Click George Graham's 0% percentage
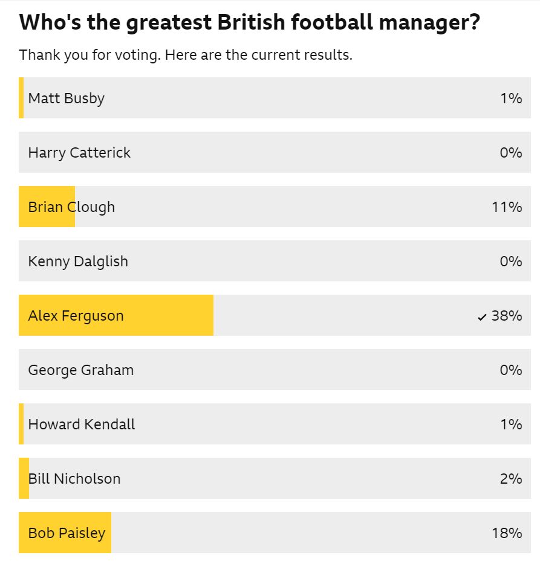 pyautogui.click(x=511, y=370)
